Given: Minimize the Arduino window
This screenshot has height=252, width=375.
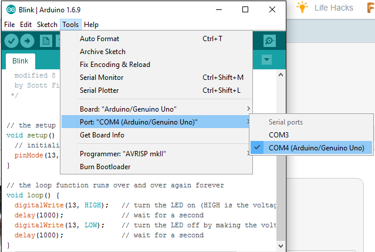Looking at the screenshot, I should click(219, 9).
